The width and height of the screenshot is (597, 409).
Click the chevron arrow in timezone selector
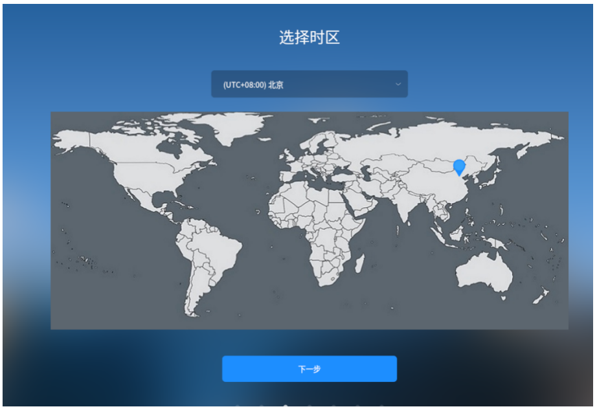(398, 84)
